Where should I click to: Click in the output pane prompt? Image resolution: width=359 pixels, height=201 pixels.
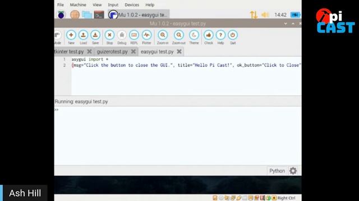[56, 110]
